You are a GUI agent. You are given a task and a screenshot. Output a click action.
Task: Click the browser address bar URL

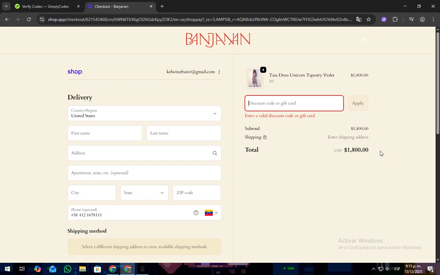199,19
